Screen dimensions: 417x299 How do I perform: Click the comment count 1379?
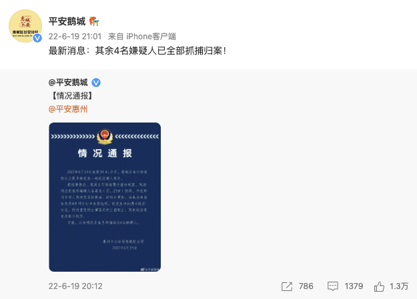354,286
